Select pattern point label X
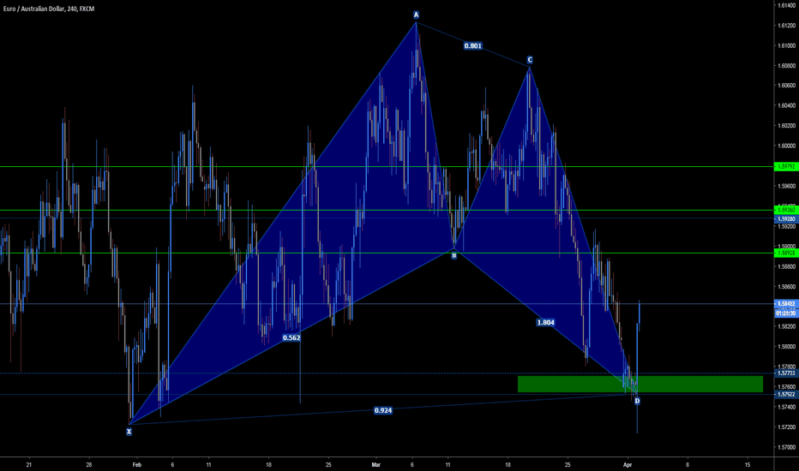The image size is (799, 471). pyautogui.click(x=129, y=432)
